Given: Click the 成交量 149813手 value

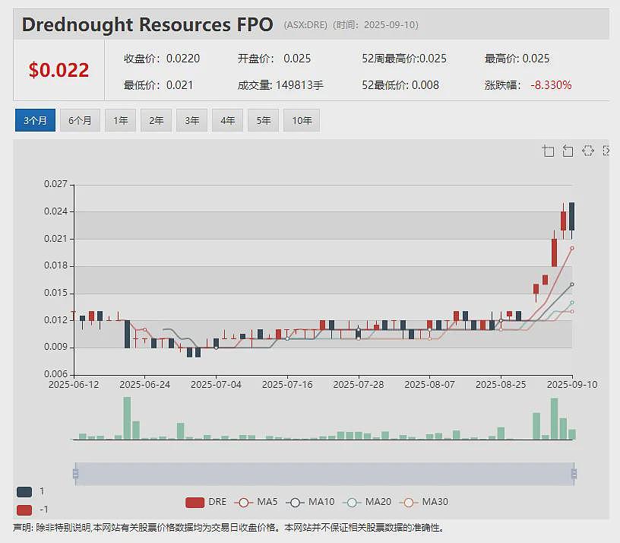Looking at the screenshot, I should [x=299, y=85].
